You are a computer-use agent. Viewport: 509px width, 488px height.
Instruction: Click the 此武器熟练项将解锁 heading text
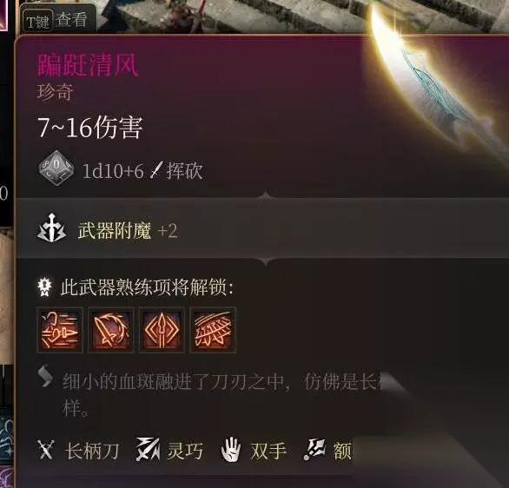pos(147,287)
